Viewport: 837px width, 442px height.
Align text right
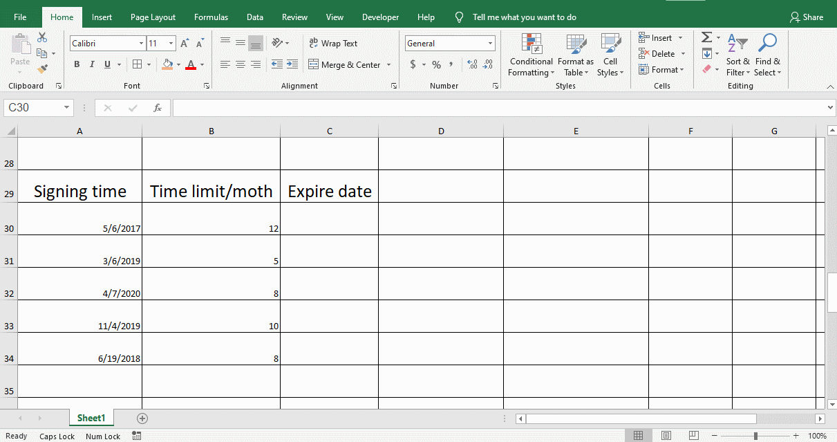coord(256,64)
